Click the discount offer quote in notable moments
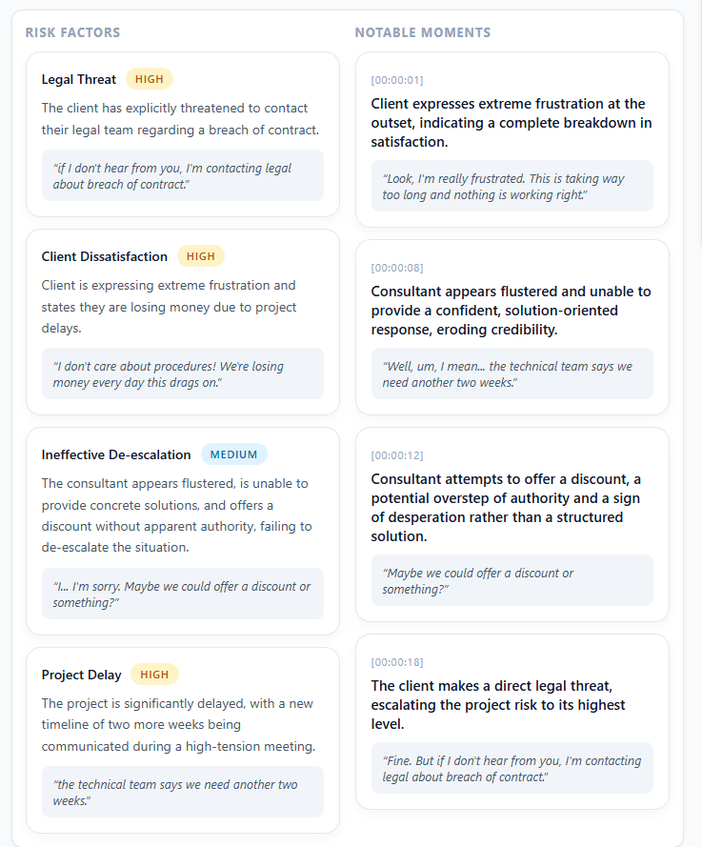The width and height of the screenshot is (702, 847). pyautogui.click(x=512, y=580)
